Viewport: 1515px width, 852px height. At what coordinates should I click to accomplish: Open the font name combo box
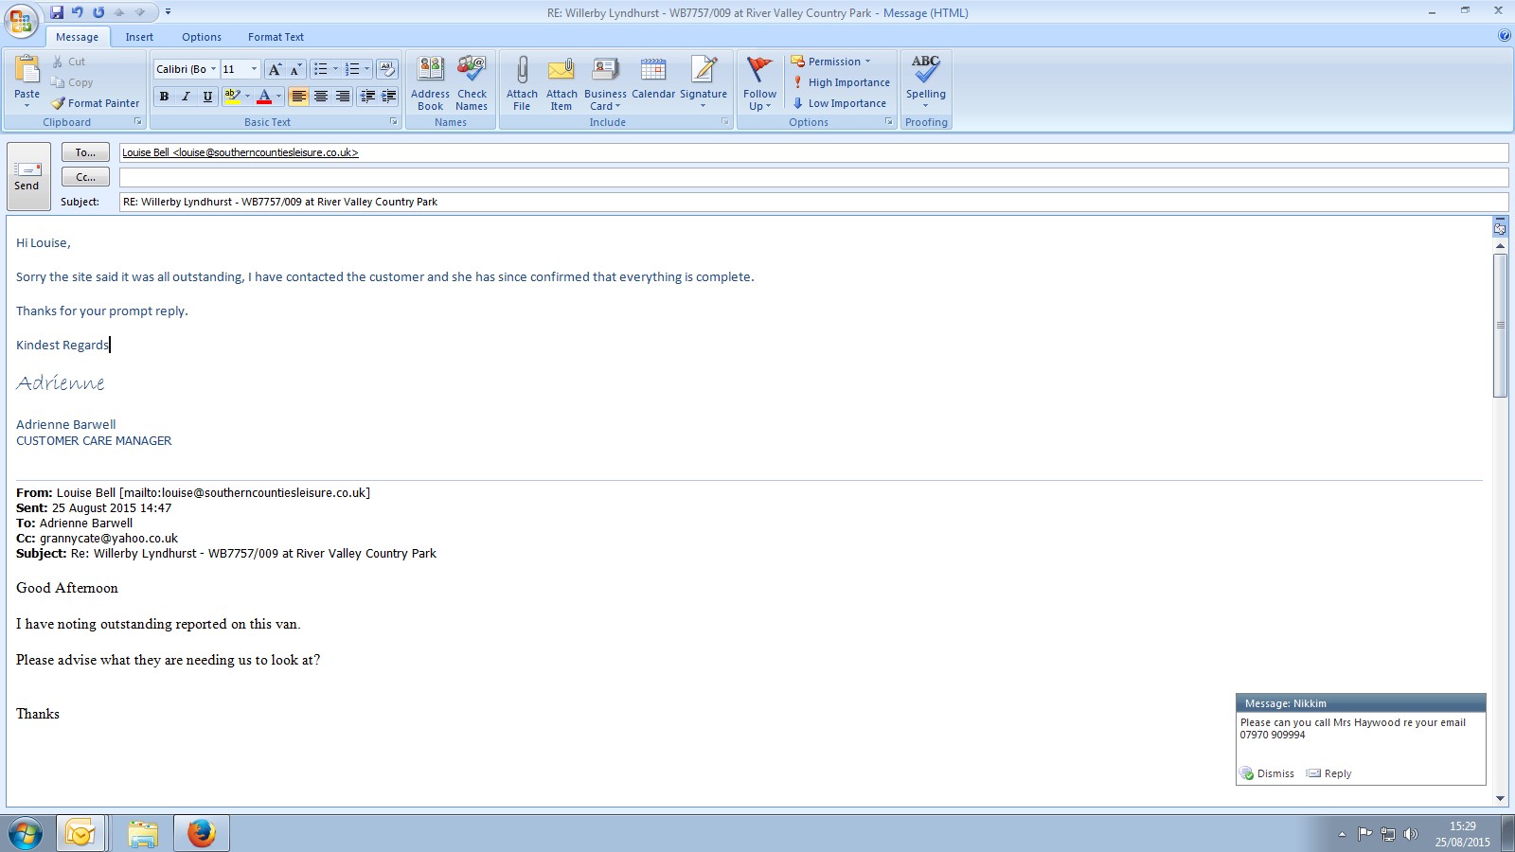186,69
